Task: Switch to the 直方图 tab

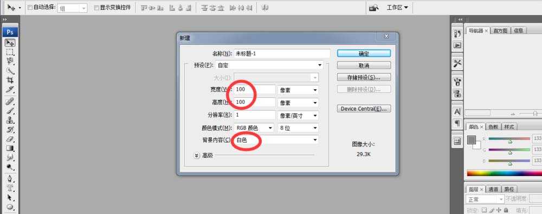Action: click(500, 31)
